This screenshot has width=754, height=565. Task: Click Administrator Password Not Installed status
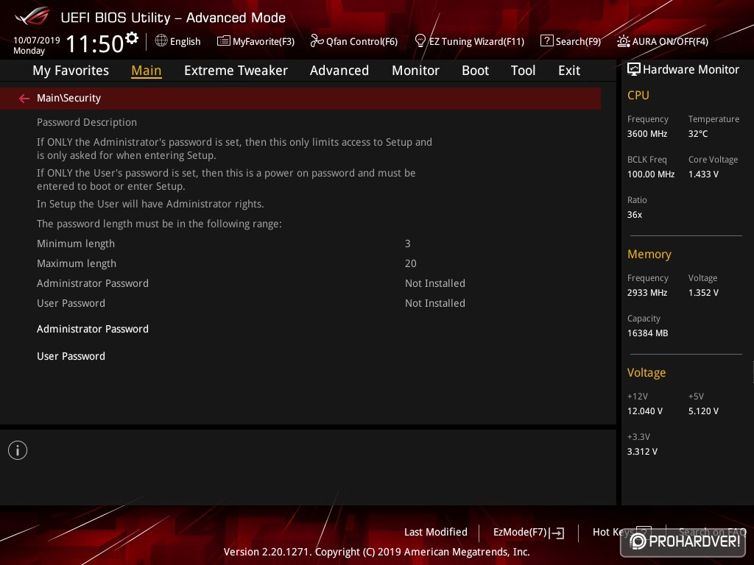pyautogui.click(x=434, y=283)
